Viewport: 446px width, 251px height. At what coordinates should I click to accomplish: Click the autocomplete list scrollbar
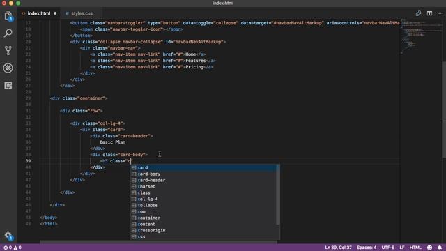[x=278, y=195]
